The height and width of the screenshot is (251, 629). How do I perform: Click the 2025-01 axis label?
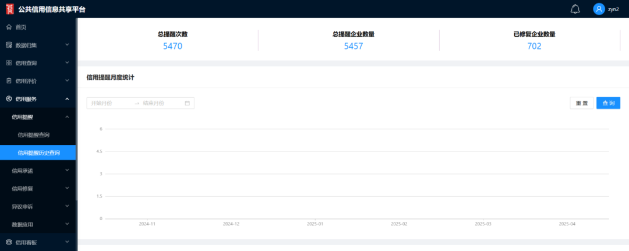pos(315,224)
